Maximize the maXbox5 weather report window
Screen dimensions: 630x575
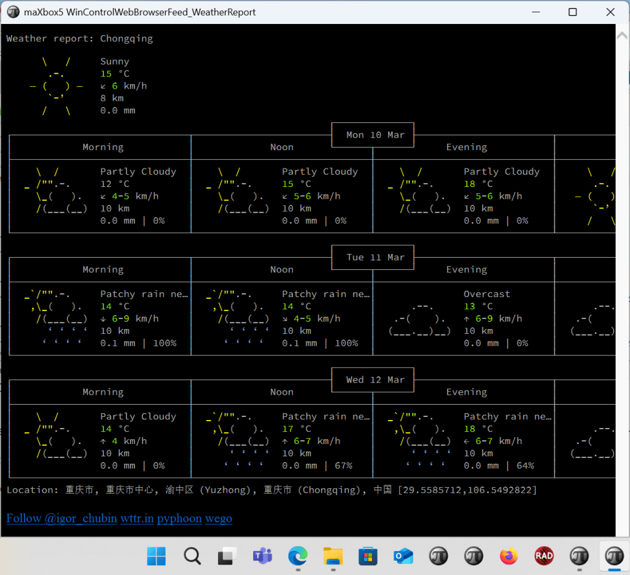573,12
